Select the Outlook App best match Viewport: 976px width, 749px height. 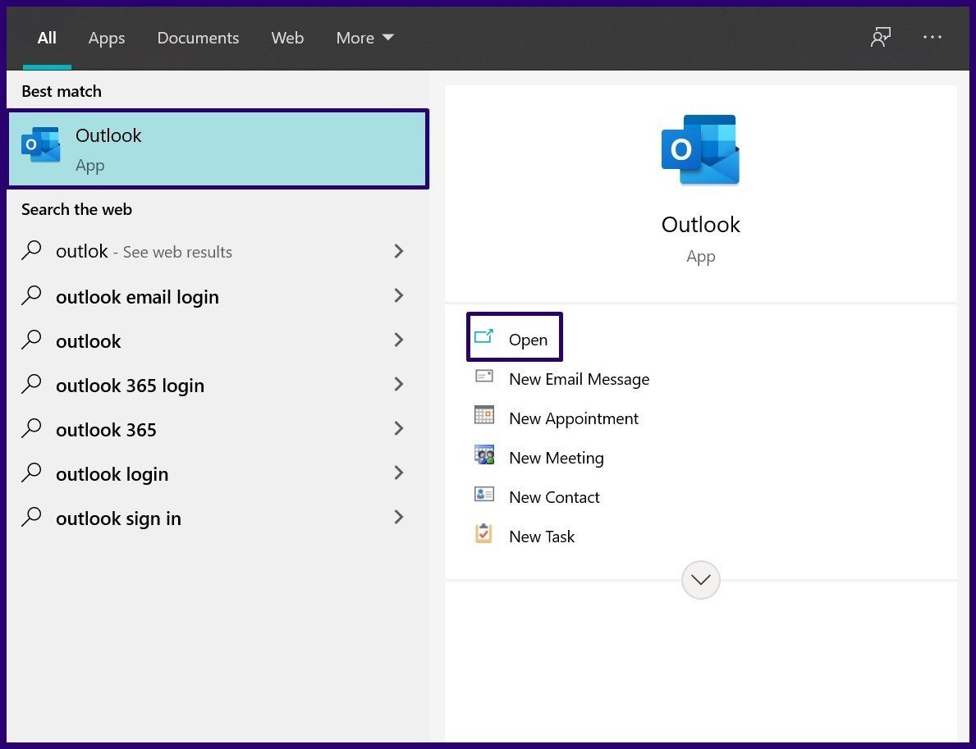coord(218,149)
